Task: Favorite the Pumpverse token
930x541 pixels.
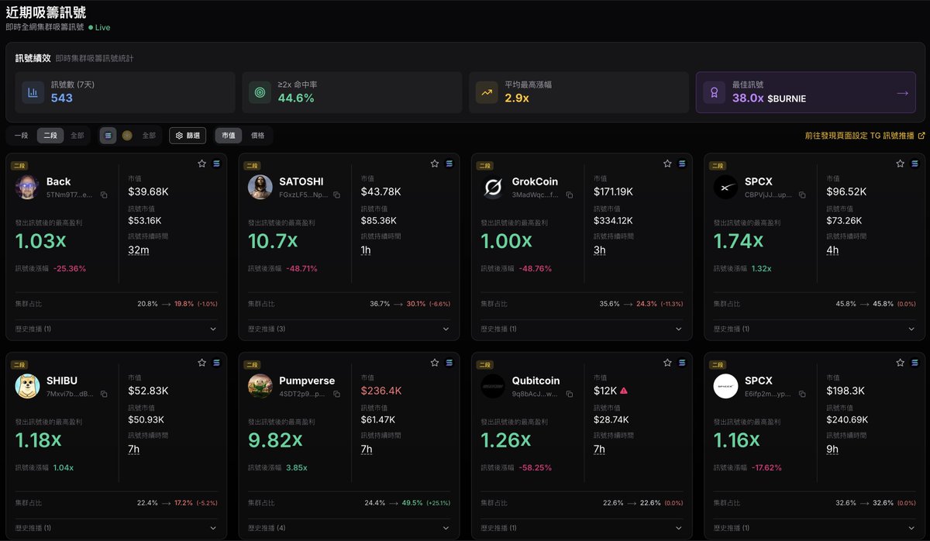Action: [435, 363]
